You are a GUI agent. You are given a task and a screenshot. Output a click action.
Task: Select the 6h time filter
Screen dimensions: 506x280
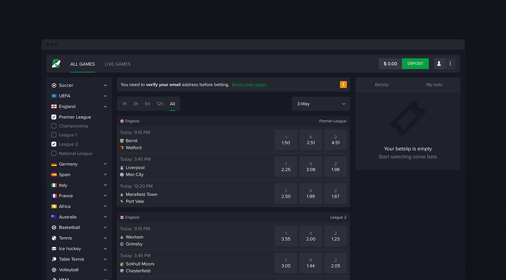[x=147, y=104]
